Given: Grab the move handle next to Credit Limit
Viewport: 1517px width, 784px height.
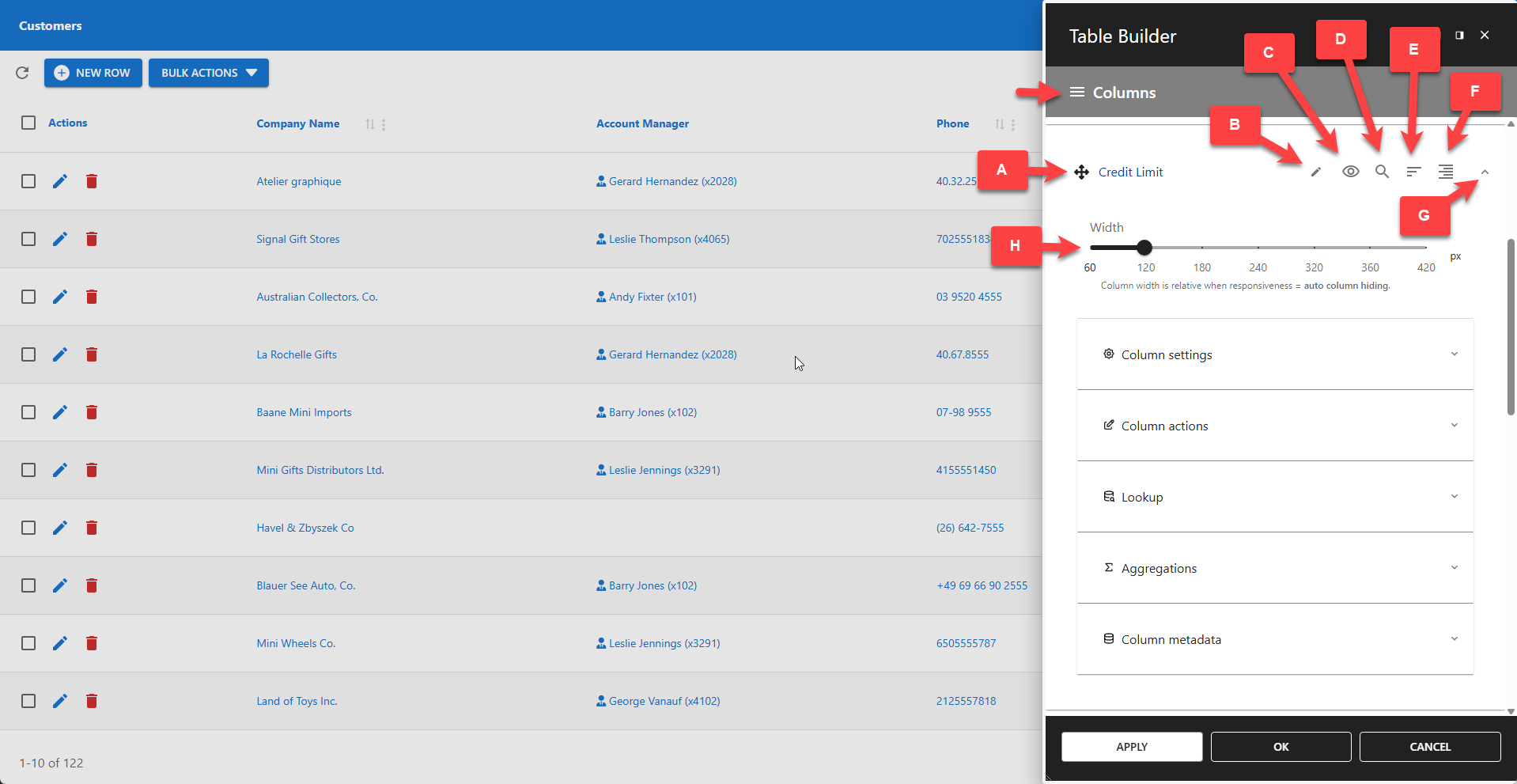Looking at the screenshot, I should tap(1082, 172).
